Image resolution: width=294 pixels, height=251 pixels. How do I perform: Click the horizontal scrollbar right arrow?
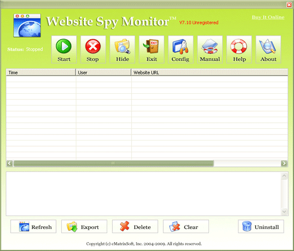click(x=284, y=163)
